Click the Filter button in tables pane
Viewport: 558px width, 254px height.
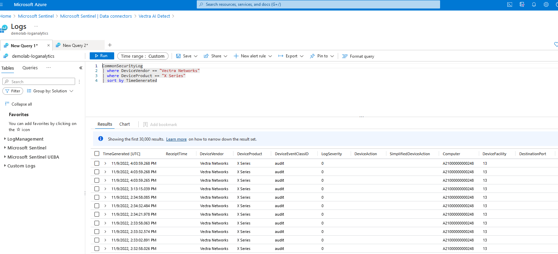tap(13, 91)
